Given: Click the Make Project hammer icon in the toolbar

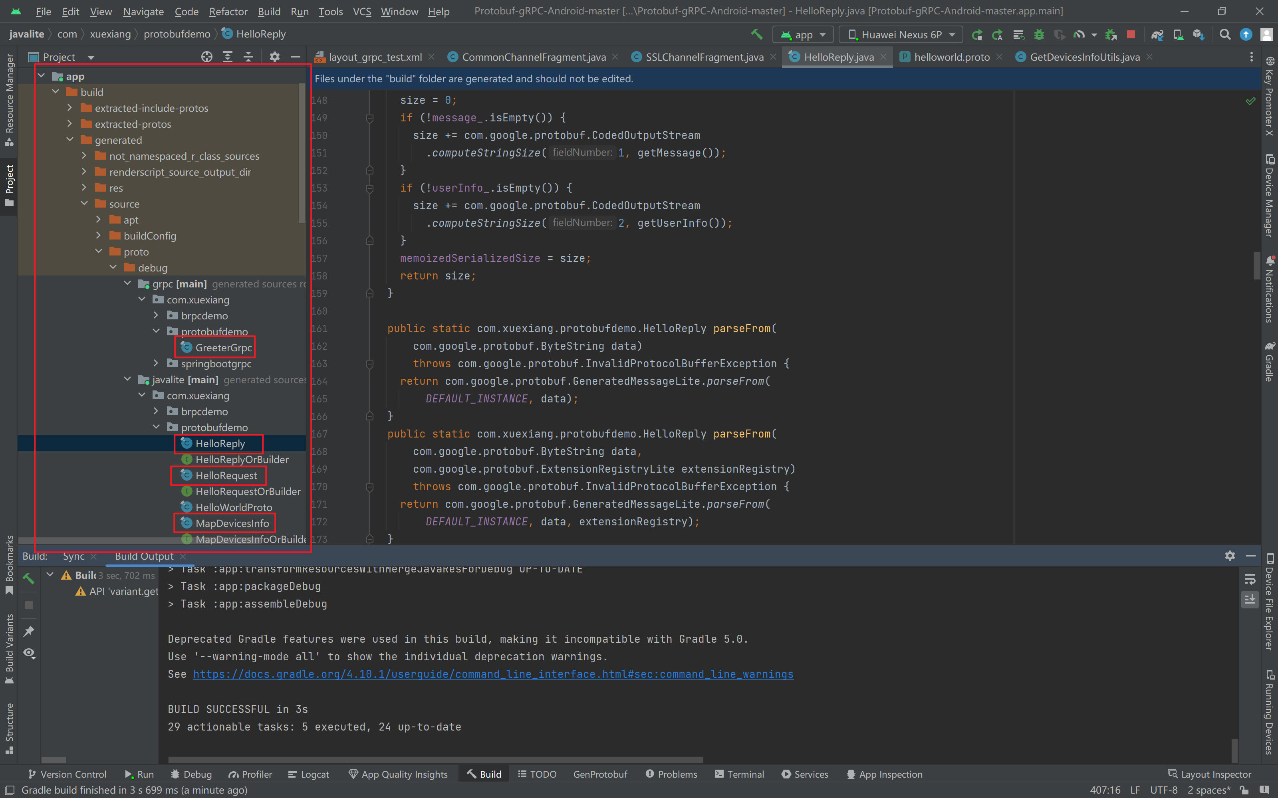Looking at the screenshot, I should pyautogui.click(x=756, y=34).
